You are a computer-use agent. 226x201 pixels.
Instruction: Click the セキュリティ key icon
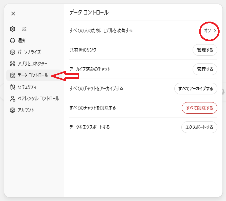[13, 87]
